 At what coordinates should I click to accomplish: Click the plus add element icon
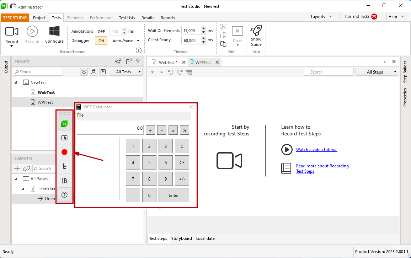[17, 168]
